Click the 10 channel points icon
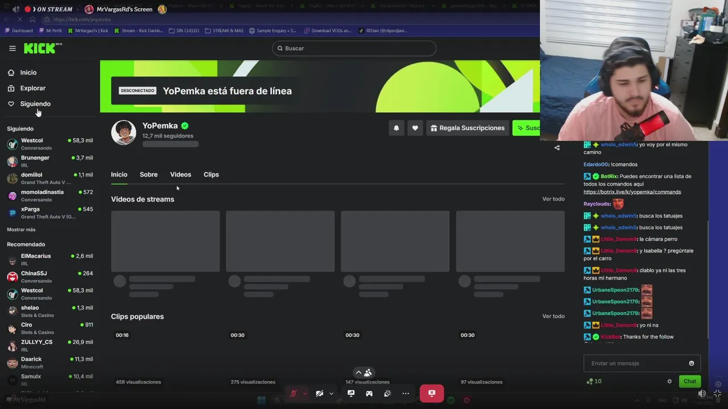This screenshot has height=409, width=728. [x=590, y=381]
